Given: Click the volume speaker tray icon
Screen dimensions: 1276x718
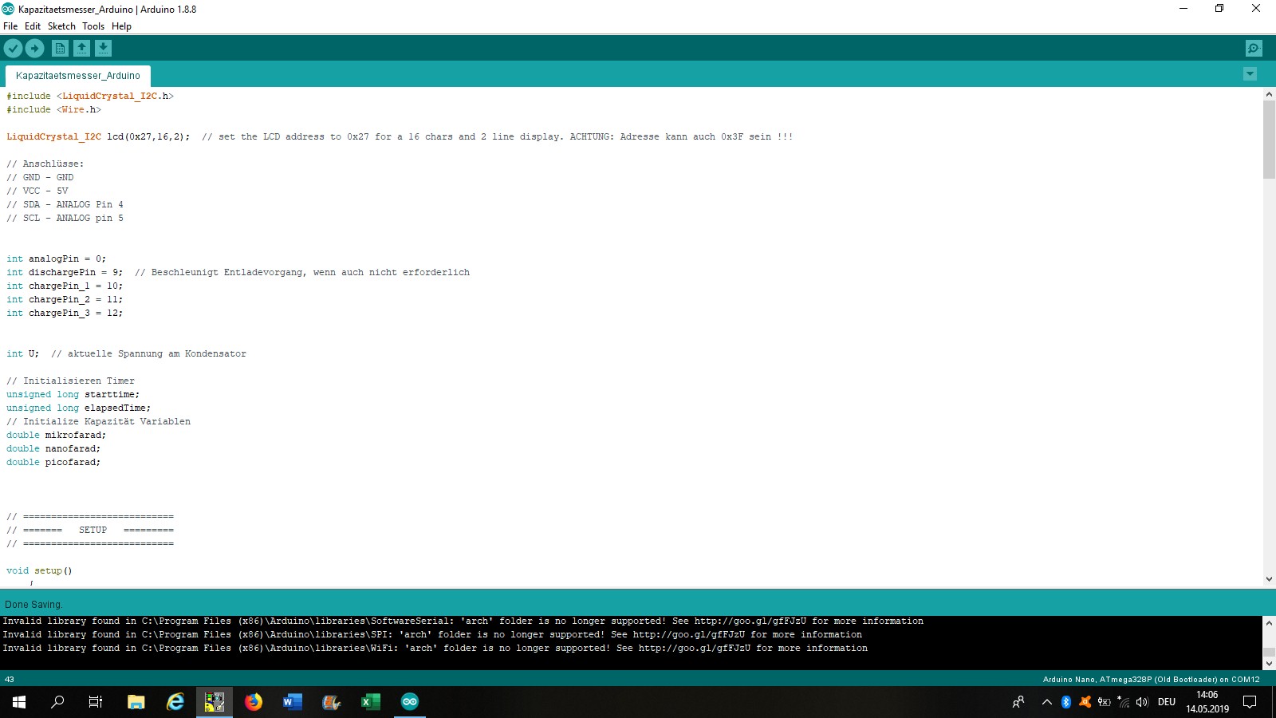Looking at the screenshot, I should click(1142, 702).
